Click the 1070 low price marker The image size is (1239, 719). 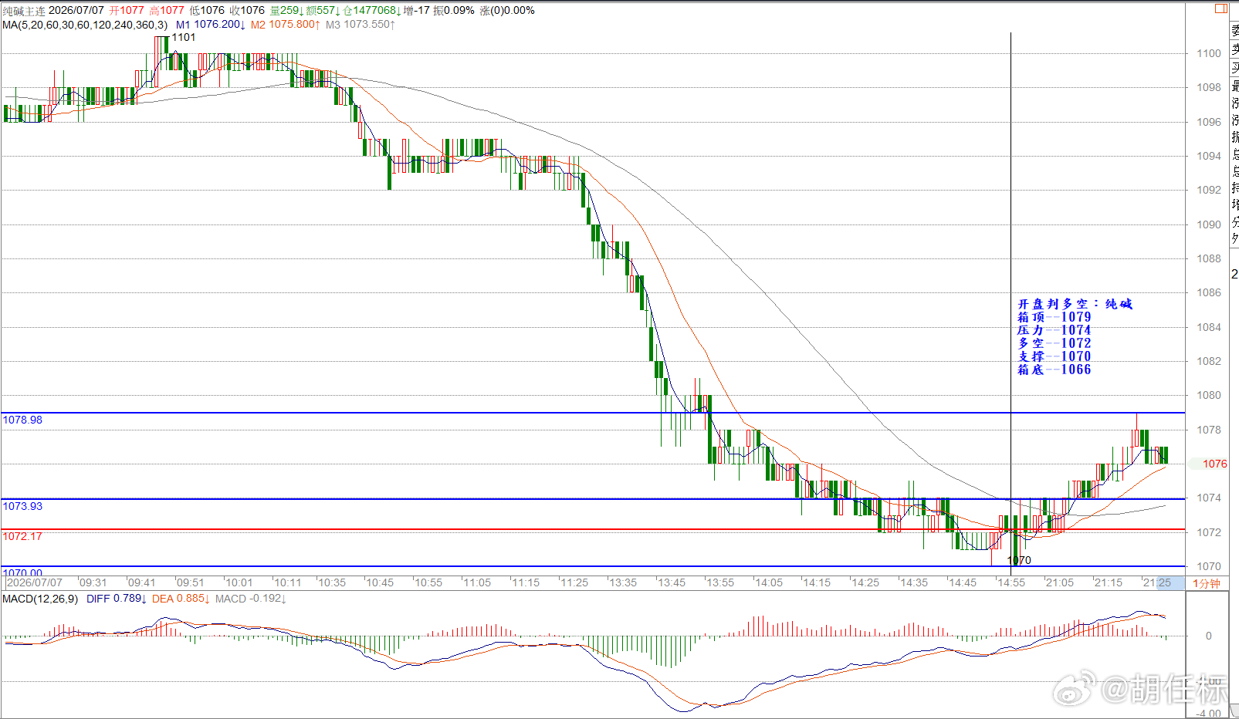coord(1019,560)
